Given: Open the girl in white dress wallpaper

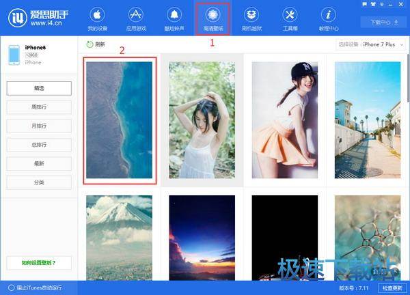Looking at the screenshot, I should click(202, 120).
